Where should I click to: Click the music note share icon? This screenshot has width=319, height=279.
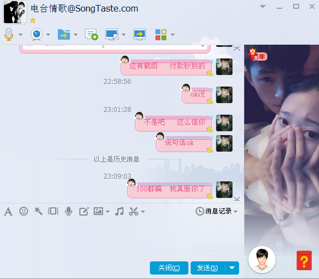pos(119,211)
